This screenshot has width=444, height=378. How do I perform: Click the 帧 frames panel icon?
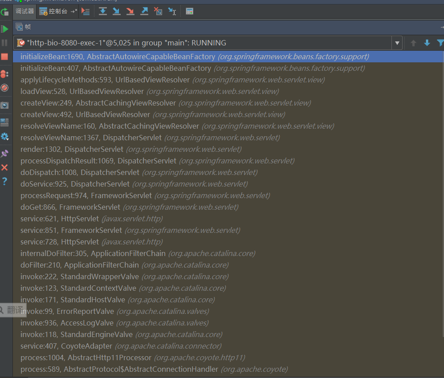tap(19, 27)
